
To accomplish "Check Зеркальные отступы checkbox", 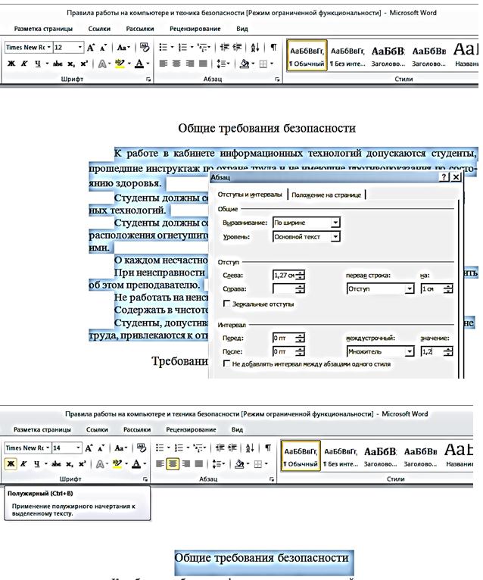I will coord(226,304).
